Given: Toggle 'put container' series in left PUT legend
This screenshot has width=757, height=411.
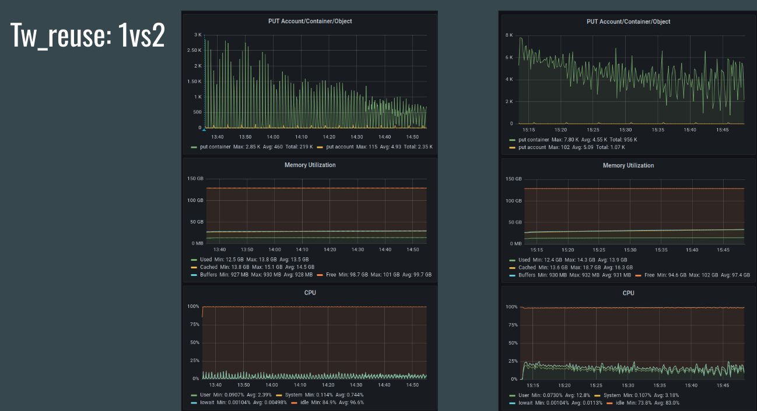Looking at the screenshot, I should coord(216,147).
